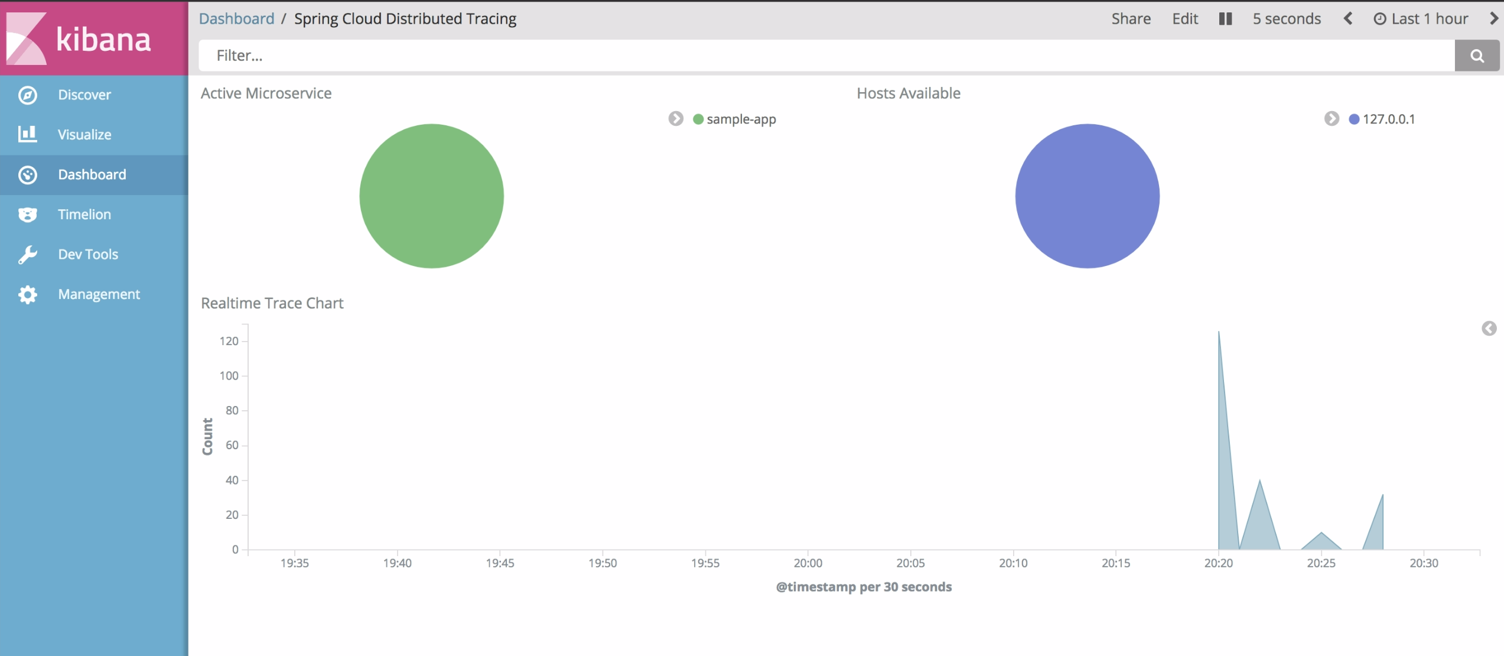Change the 5 seconds refresh interval

[x=1287, y=19]
